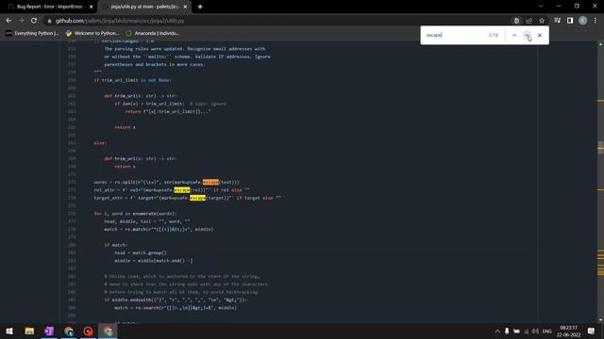Image resolution: width=604 pixels, height=339 pixels.
Task: Open the Chrome profile avatar
Action: [583, 21]
